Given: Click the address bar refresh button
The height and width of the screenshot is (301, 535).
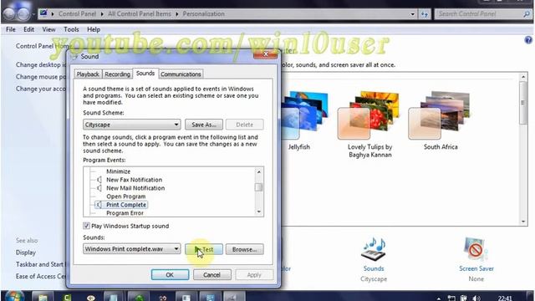Looking at the screenshot, I should [x=425, y=14].
